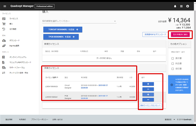The width and height of the screenshot is (196, 126).
Task: Sort by ライセンス番号 column header
Action: (52, 77)
